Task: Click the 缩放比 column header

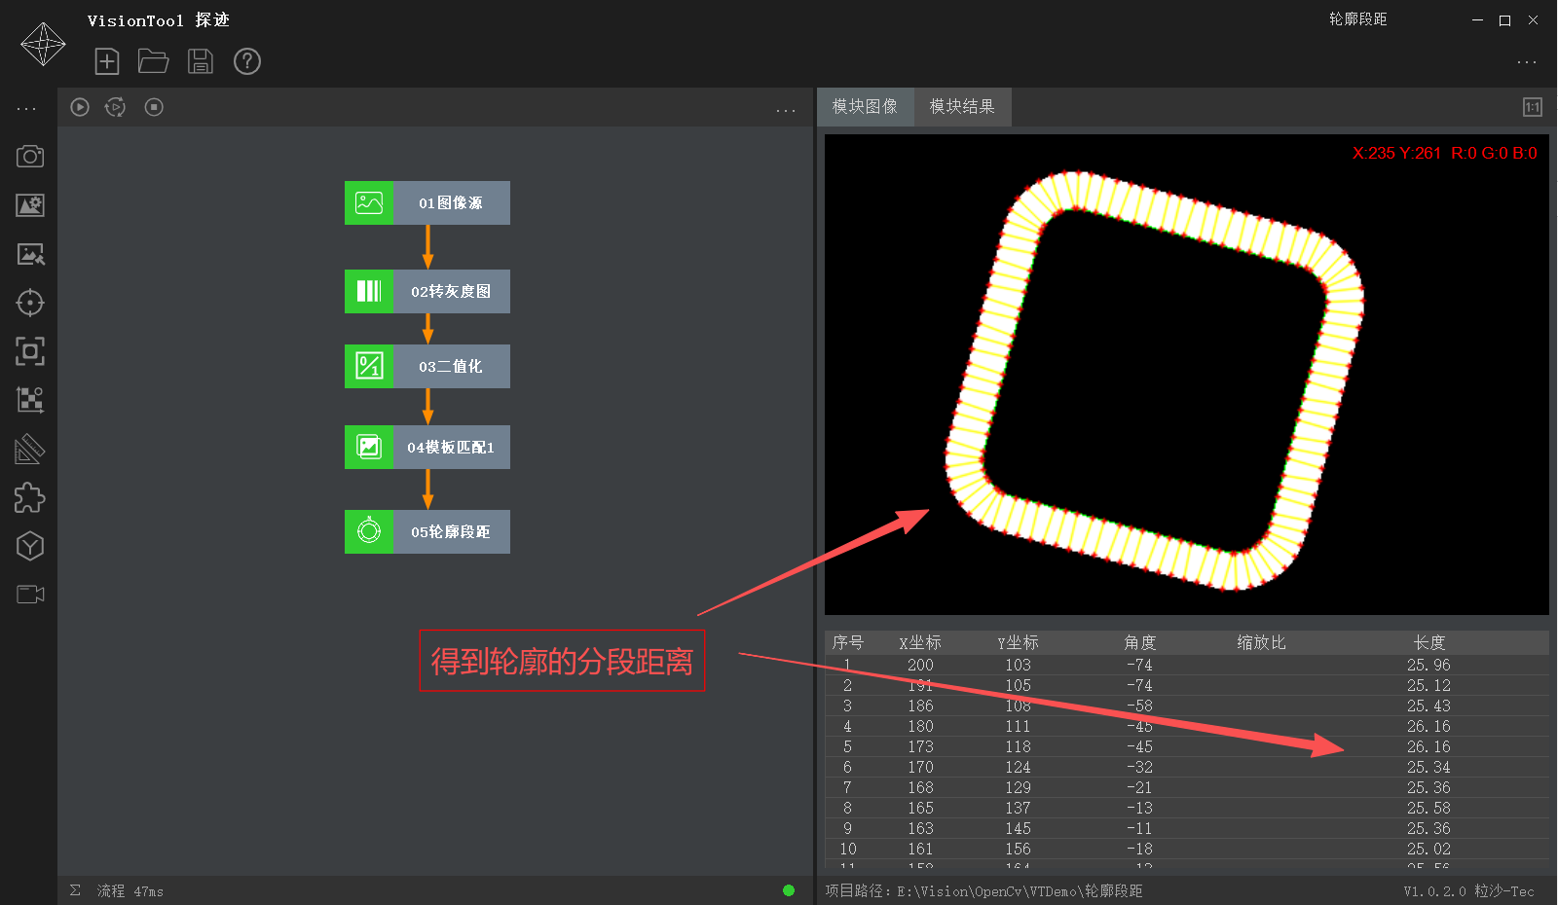Action: [1262, 643]
